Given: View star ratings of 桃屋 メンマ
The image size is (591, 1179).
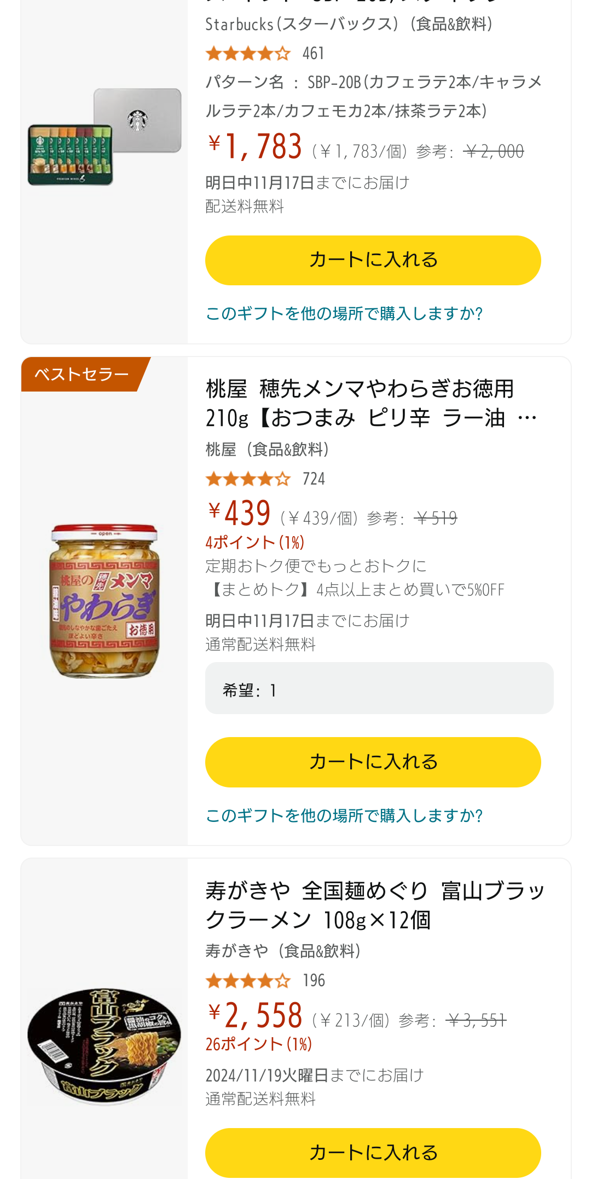Looking at the screenshot, I should [x=248, y=479].
